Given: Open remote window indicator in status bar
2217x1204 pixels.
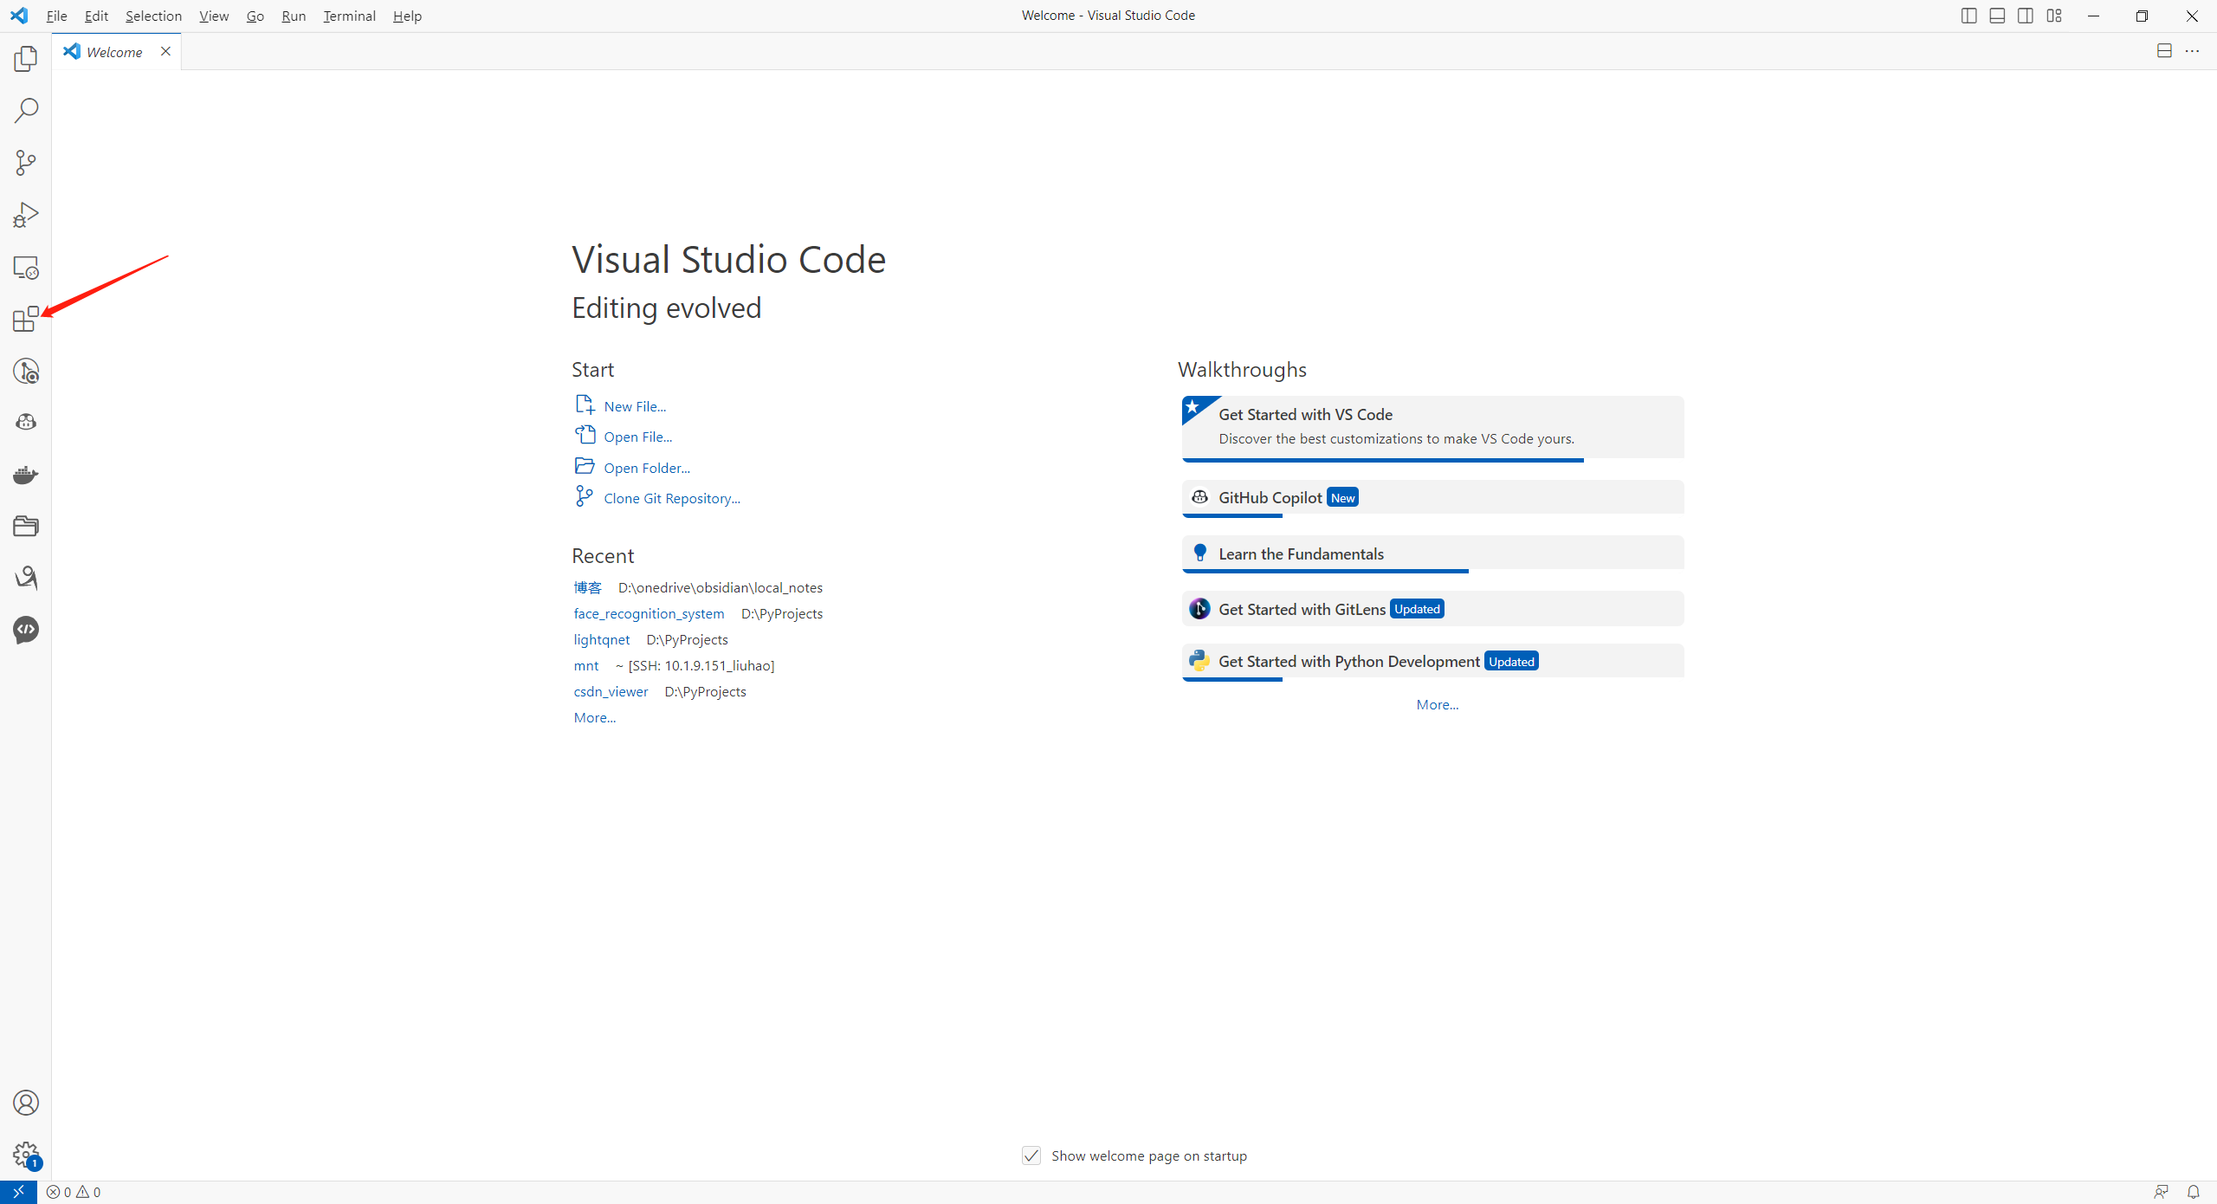Looking at the screenshot, I should (18, 1192).
